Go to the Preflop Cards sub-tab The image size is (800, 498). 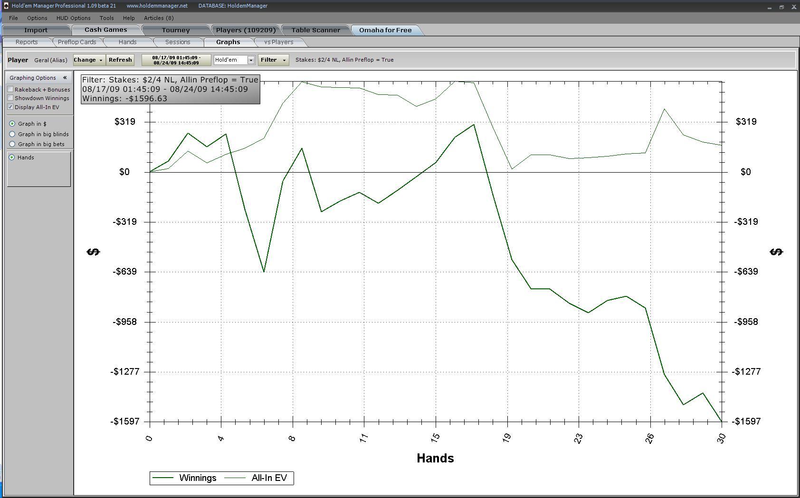tap(77, 42)
